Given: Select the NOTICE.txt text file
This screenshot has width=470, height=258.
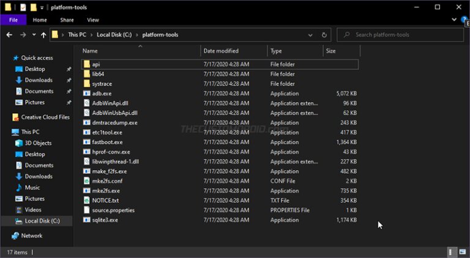Looking at the screenshot, I should pos(105,201).
